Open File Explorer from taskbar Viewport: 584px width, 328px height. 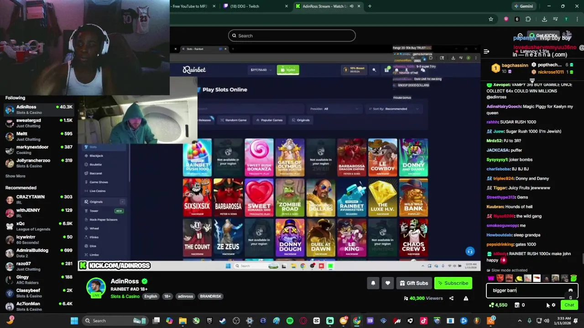tap(182, 321)
